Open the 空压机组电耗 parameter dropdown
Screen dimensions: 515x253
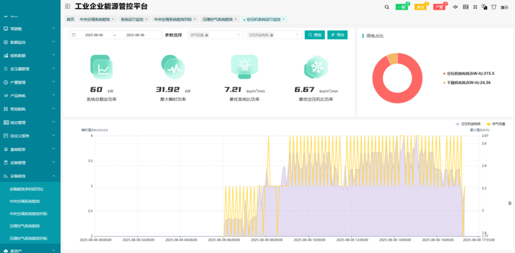tap(274, 35)
